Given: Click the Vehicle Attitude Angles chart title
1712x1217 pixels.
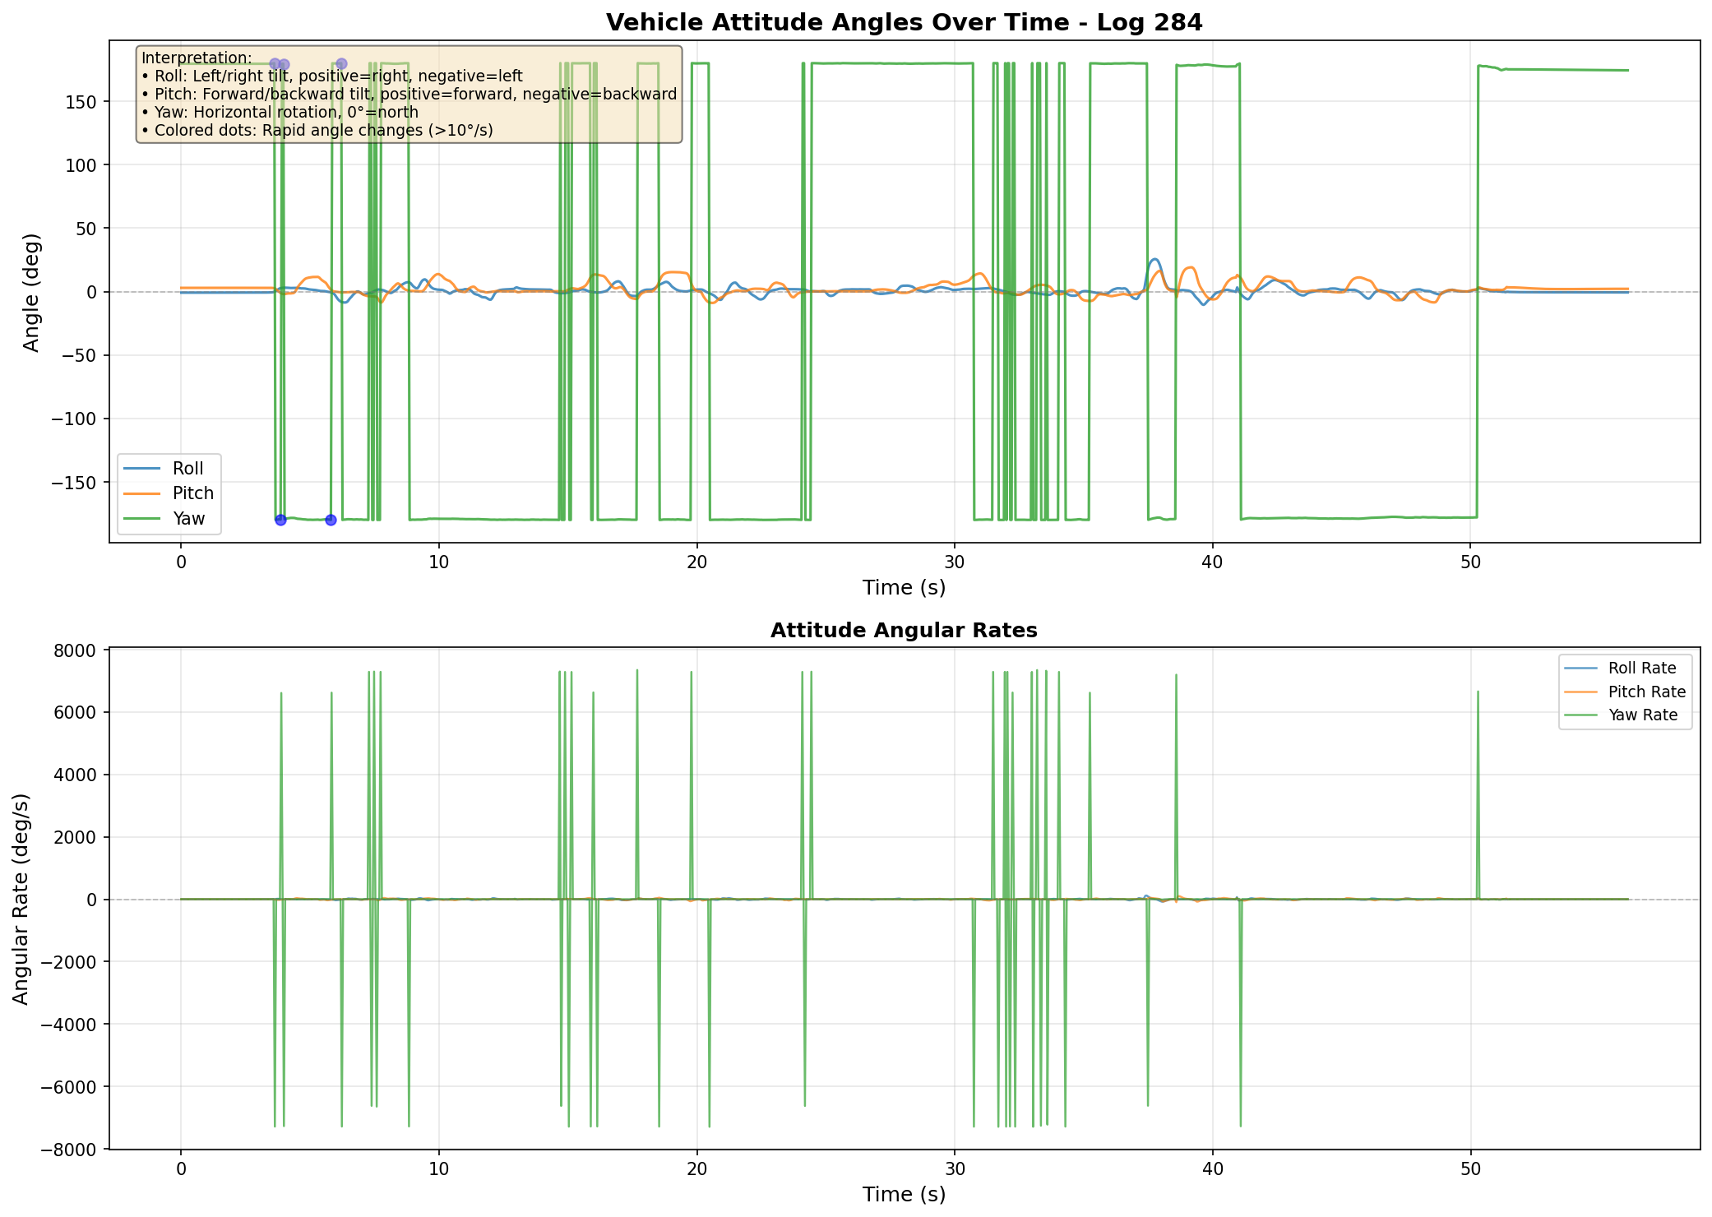Looking at the screenshot, I should [904, 23].
